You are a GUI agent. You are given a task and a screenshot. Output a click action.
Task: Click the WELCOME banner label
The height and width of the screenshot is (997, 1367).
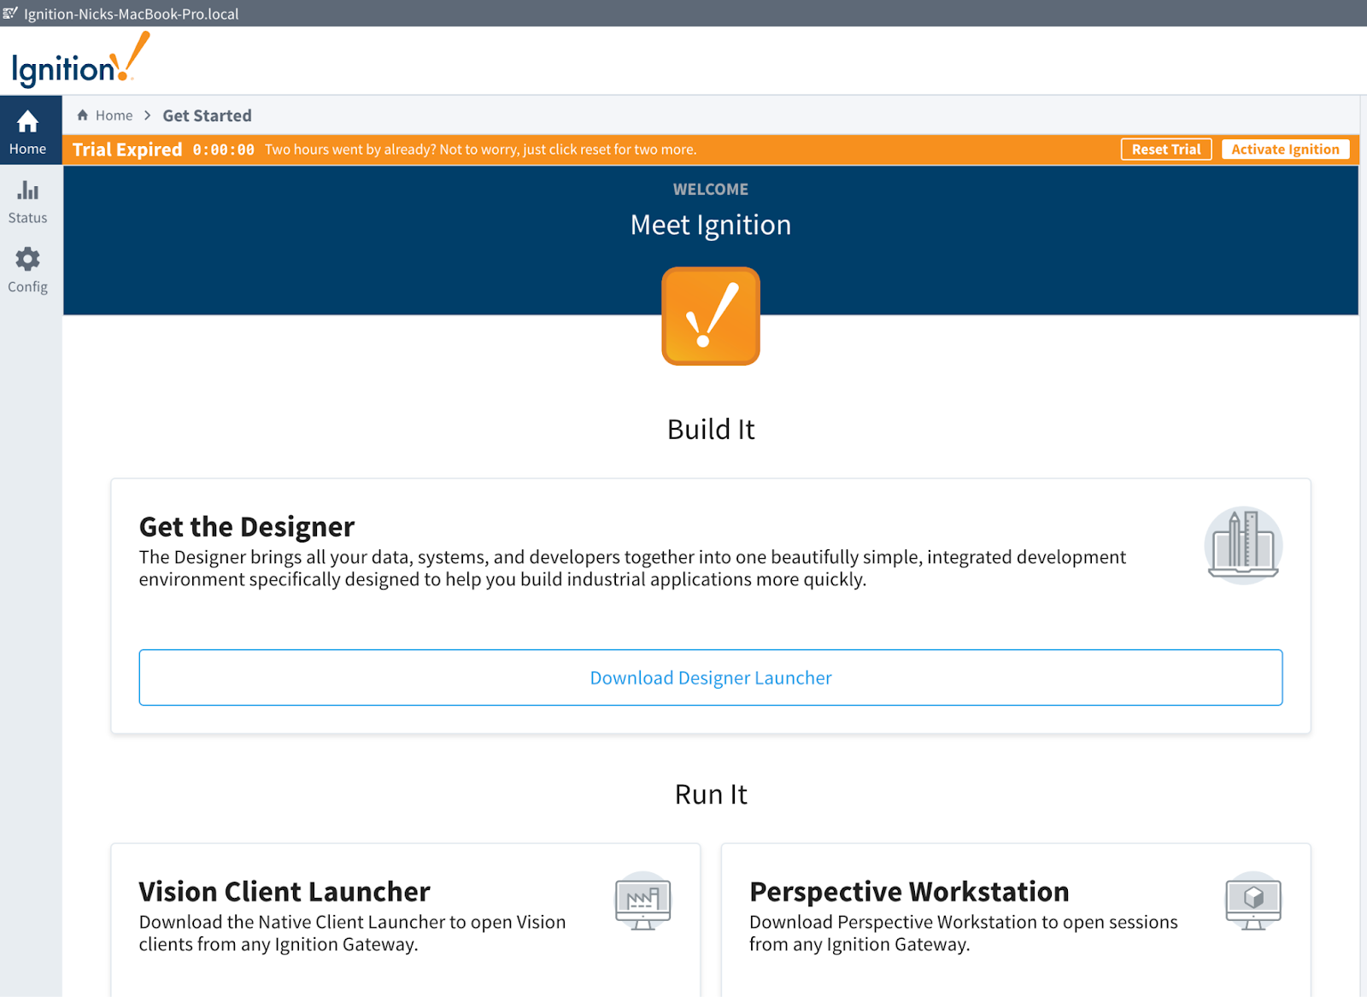(711, 189)
